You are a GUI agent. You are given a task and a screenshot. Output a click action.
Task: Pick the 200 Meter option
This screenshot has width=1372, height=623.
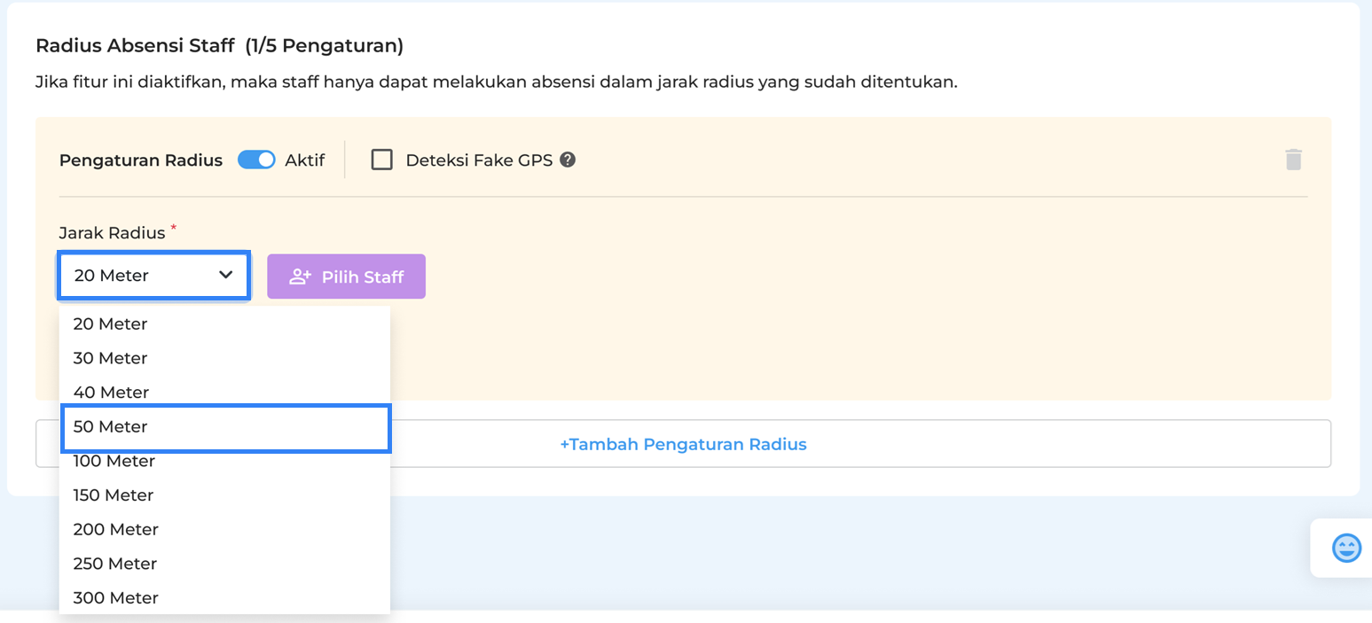coord(114,530)
